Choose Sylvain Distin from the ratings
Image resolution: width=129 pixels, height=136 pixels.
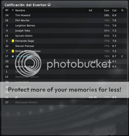point(24,36)
